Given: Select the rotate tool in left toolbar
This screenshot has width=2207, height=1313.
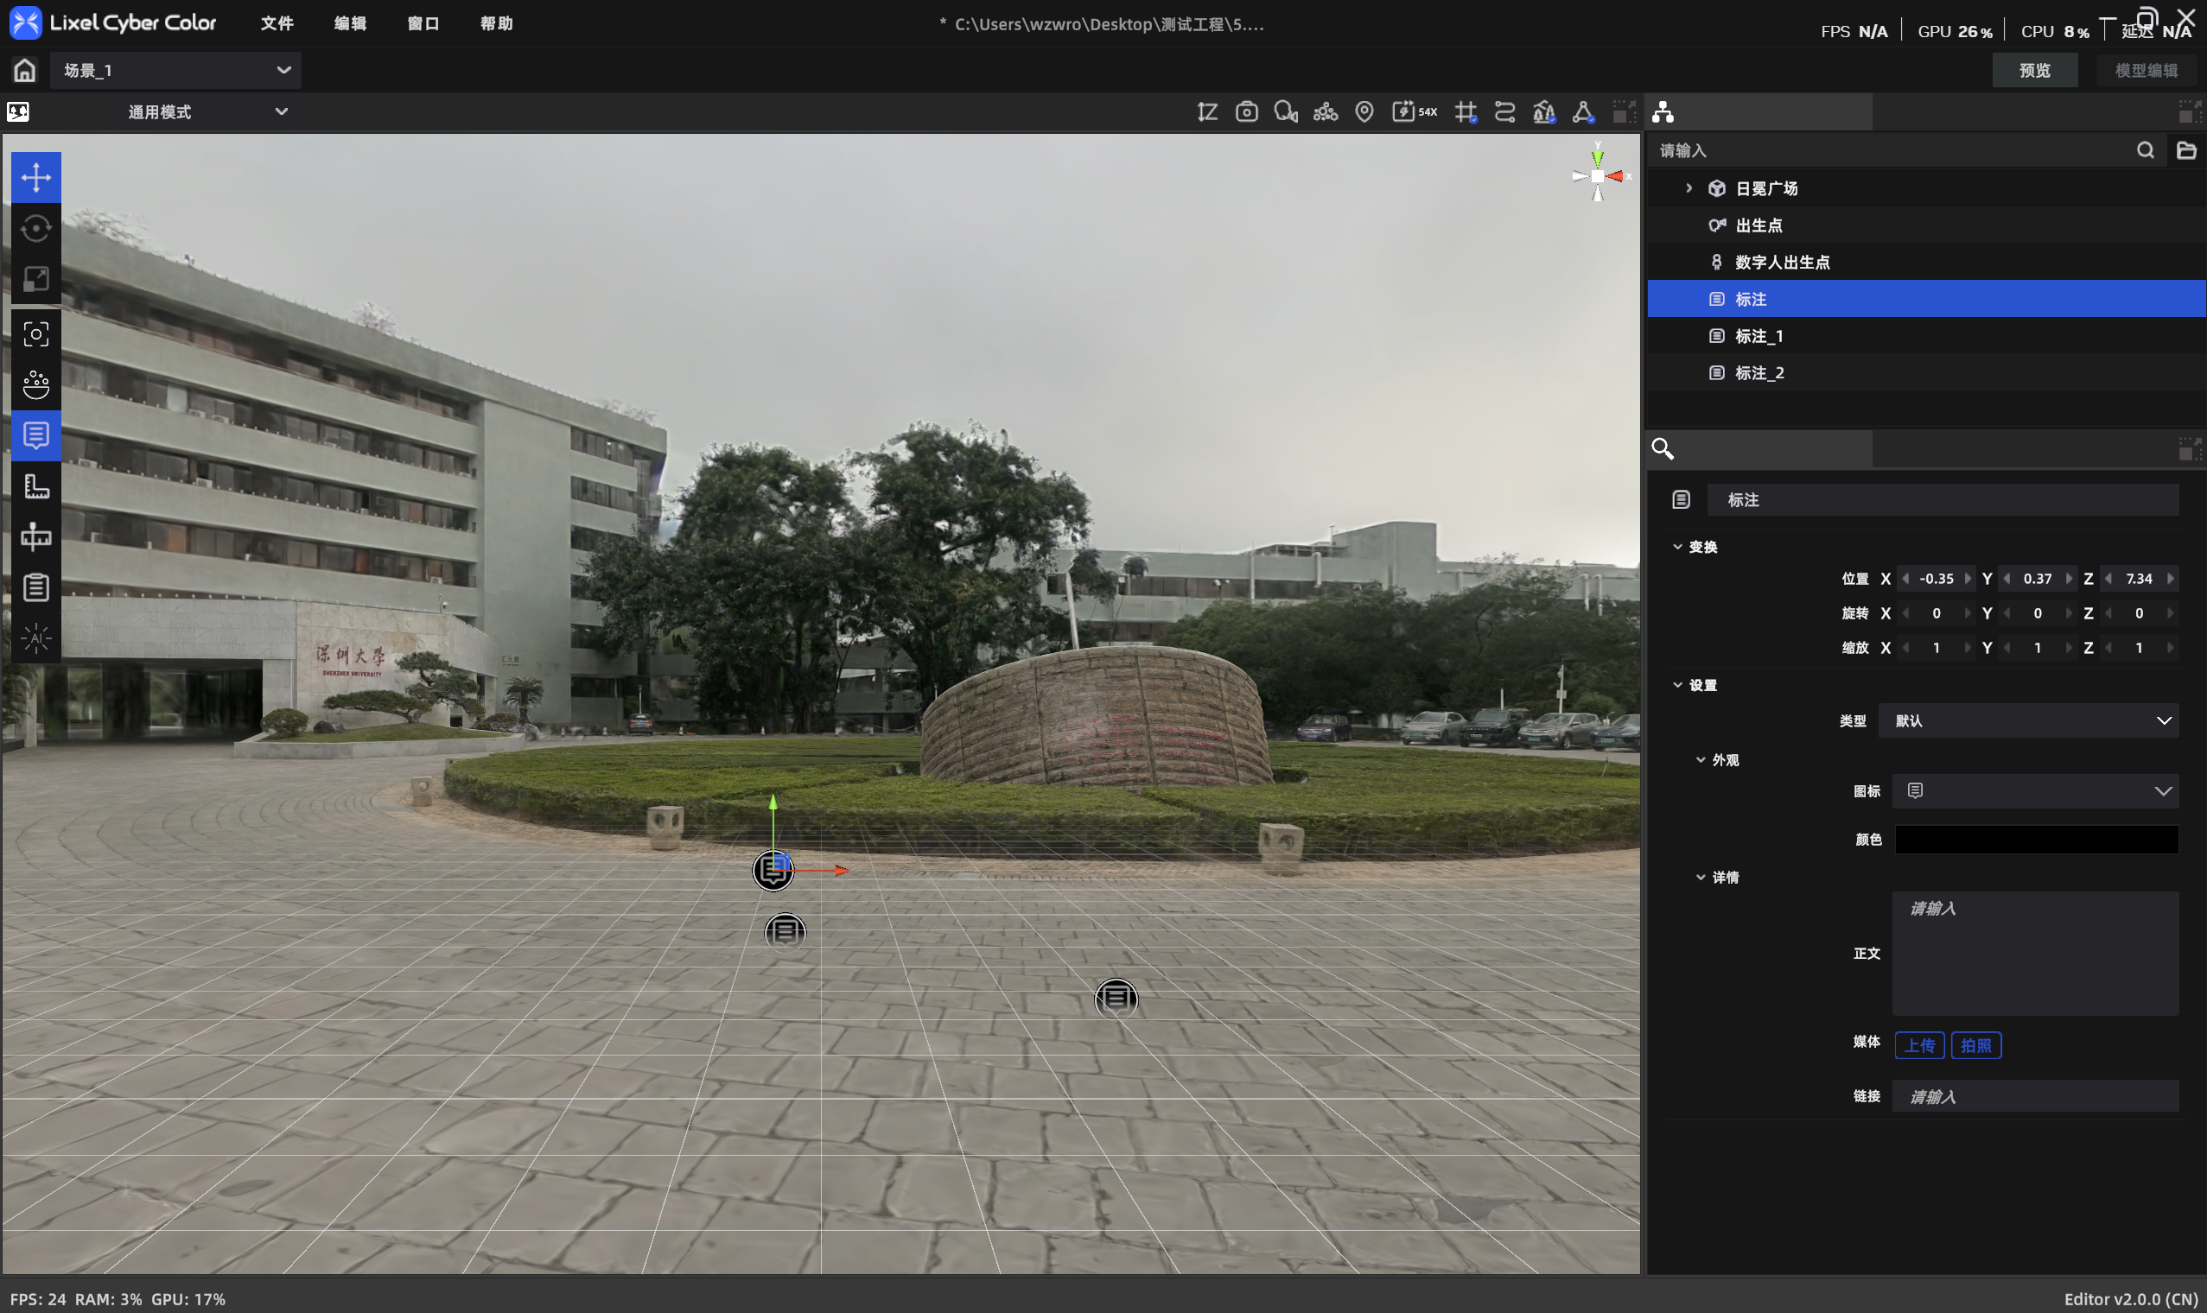Looking at the screenshot, I should tap(36, 228).
